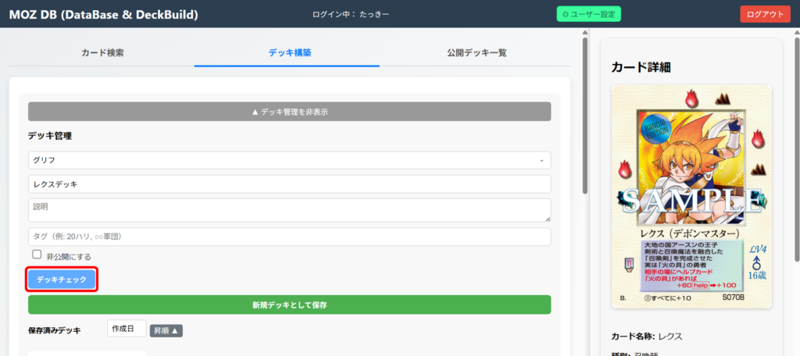This screenshot has width=800, height=356.
Task: Click the レクス sample card image
Action: 691,195
